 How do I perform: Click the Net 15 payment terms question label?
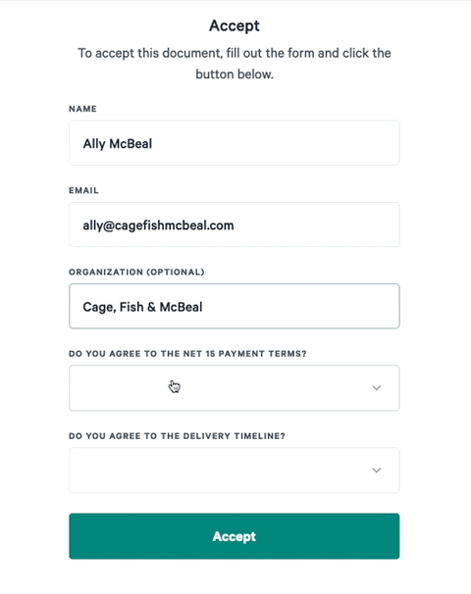point(187,354)
